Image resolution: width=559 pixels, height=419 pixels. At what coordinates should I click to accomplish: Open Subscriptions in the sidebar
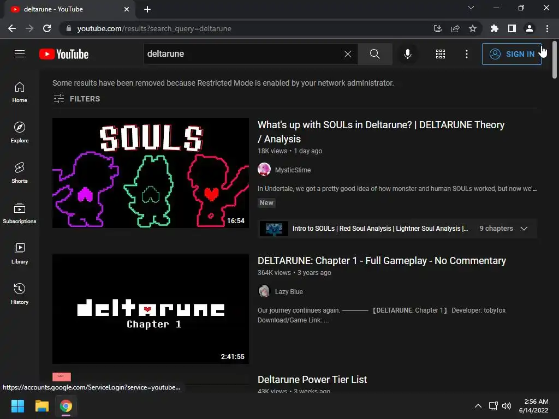(20, 213)
